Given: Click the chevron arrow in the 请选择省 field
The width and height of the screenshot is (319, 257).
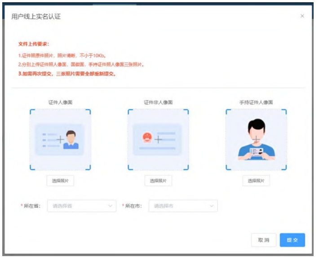Looking at the screenshot, I should (x=110, y=206).
